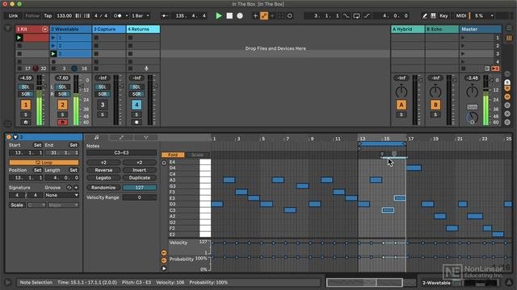
Task: Collapse the Velocity editor lane
Action: 164,253
